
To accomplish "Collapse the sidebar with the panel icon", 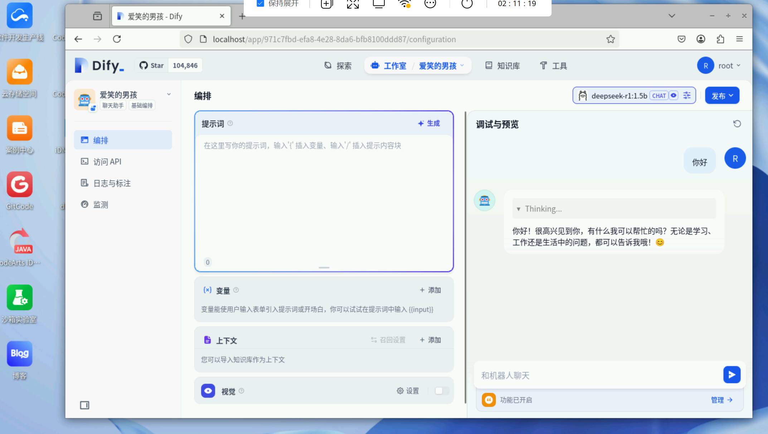I will click(84, 405).
